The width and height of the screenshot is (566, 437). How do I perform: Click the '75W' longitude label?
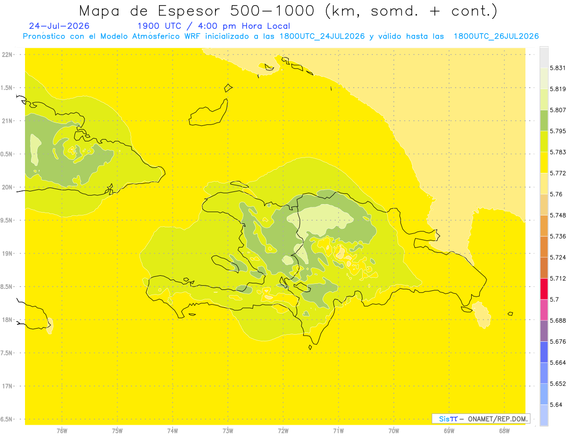[x=117, y=431]
